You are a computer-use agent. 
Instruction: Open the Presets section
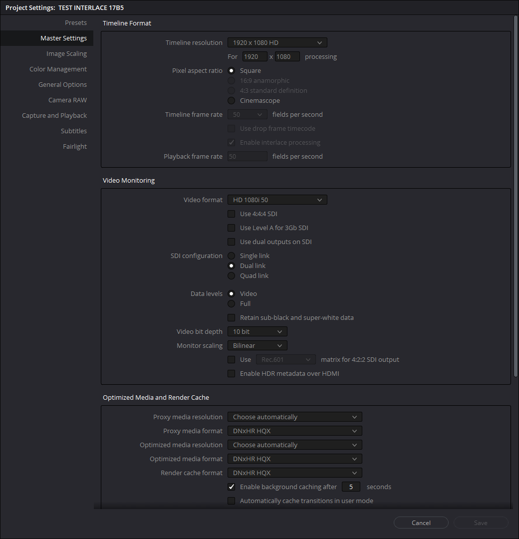[x=76, y=22]
